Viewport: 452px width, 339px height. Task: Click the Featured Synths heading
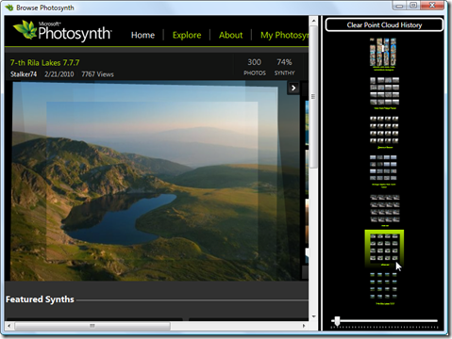click(x=40, y=299)
